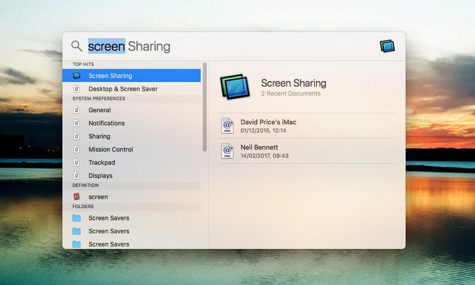Image resolution: width=475 pixels, height=285 pixels.
Task: Click the VNC file icon for David Price's iMac
Action: (227, 126)
